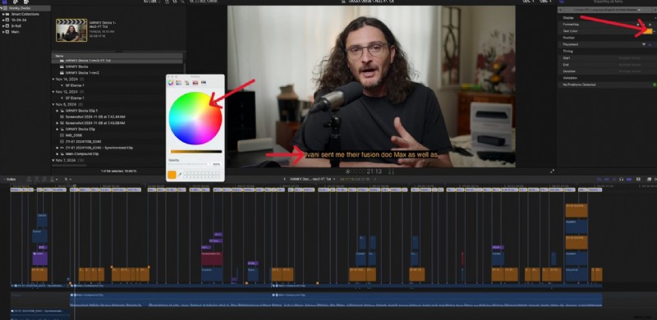Click the Text Color orange swatch
657x320 pixels.
point(647,31)
